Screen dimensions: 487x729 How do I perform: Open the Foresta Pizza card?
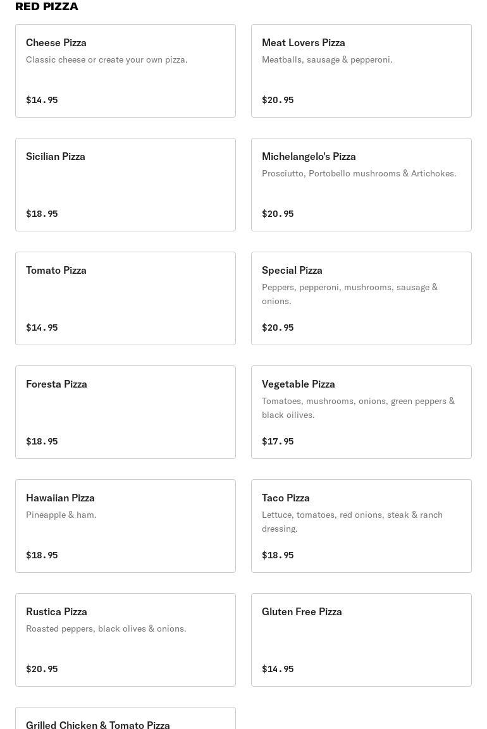pos(125,412)
